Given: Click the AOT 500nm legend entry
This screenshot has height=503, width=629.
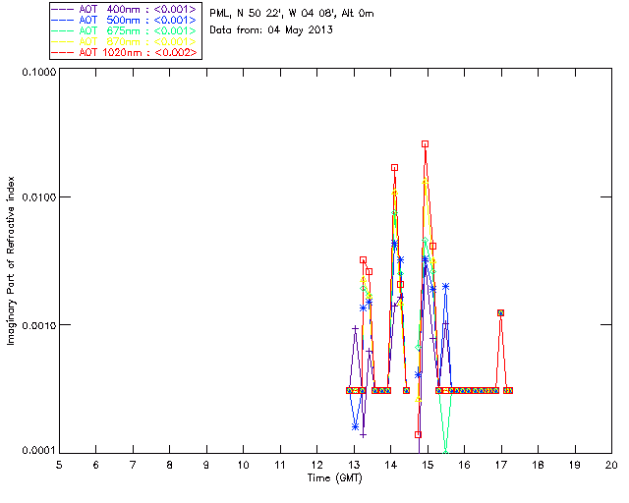Looking at the screenshot, I should [124, 20].
